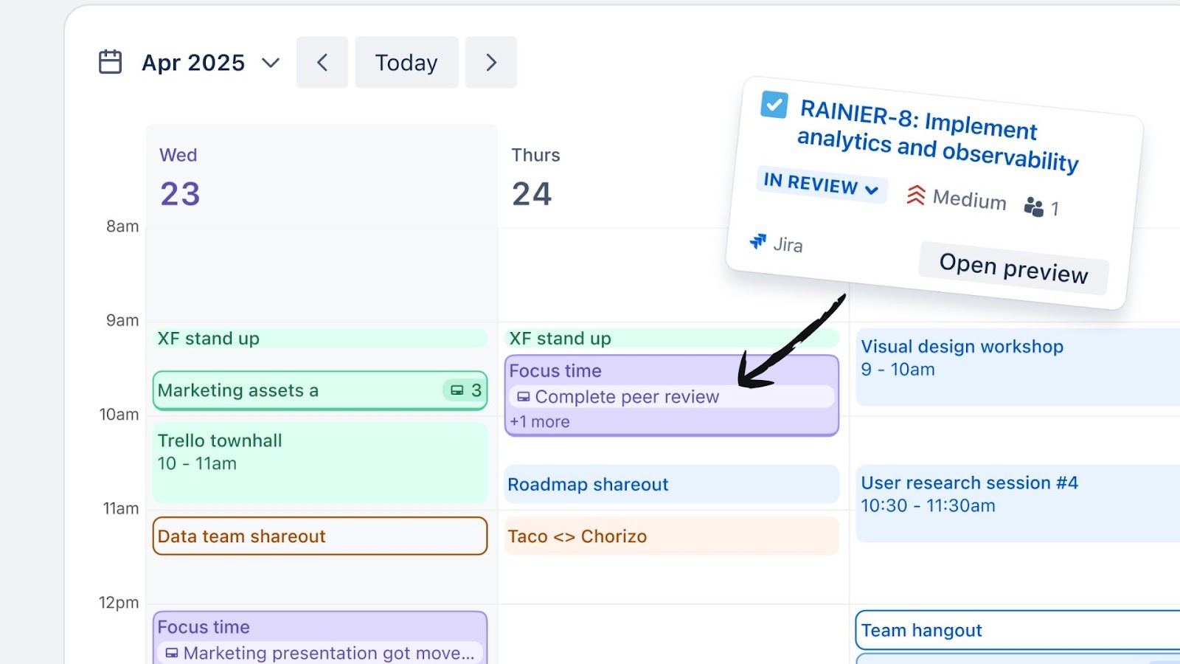This screenshot has width=1180, height=664.
Task: Click the next period arrow
Action: pyautogui.click(x=491, y=62)
